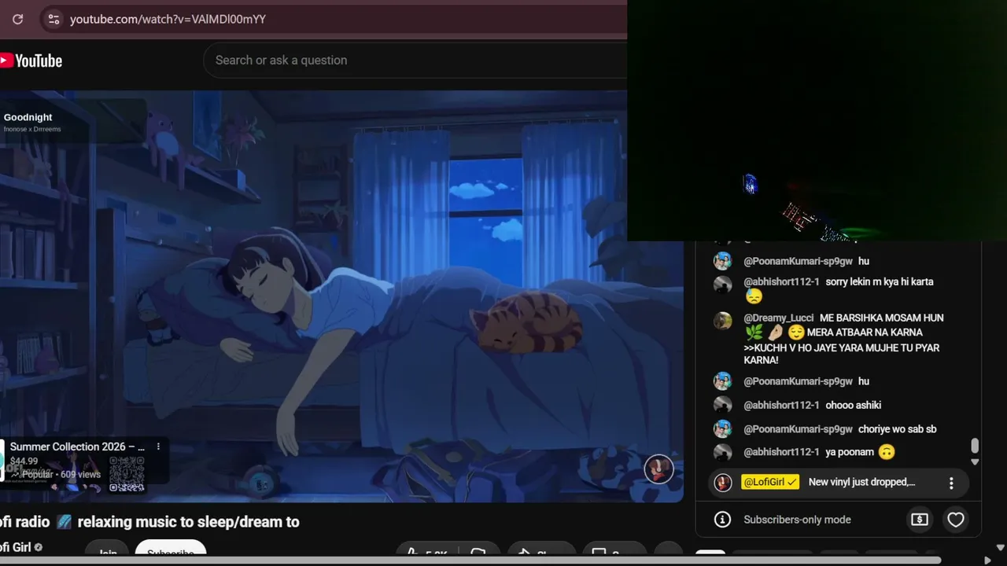Click @PoonamKumari-sp9gw on 'choriye wo sab sb'
Screen dimensions: 1007x566
pos(798,429)
